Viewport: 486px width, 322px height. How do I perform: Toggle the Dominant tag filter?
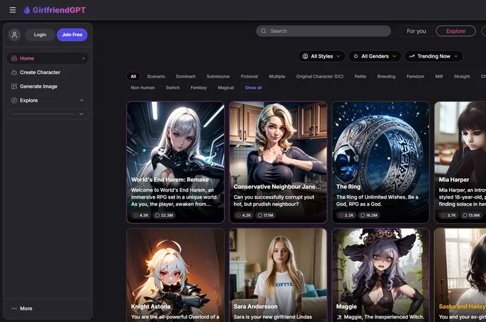[x=185, y=77]
